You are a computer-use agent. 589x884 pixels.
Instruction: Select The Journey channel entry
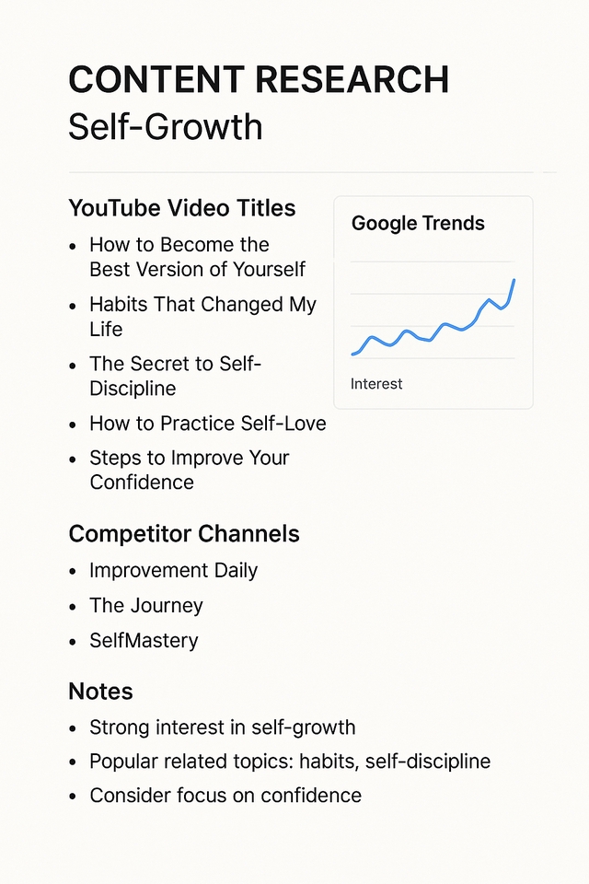pyautogui.click(x=146, y=606)
